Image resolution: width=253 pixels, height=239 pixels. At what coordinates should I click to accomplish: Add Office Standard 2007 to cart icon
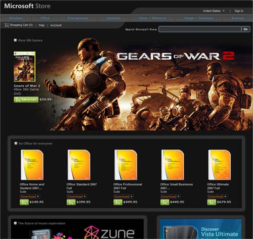pos(71,202)
